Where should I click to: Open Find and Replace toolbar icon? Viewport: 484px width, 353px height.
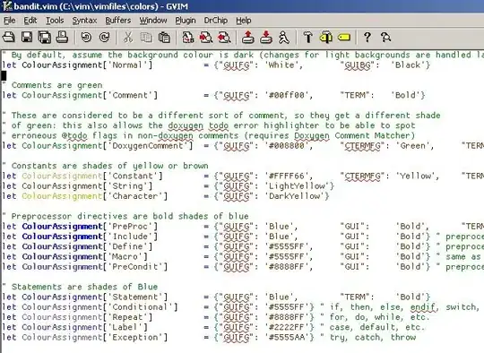point(187,38)
